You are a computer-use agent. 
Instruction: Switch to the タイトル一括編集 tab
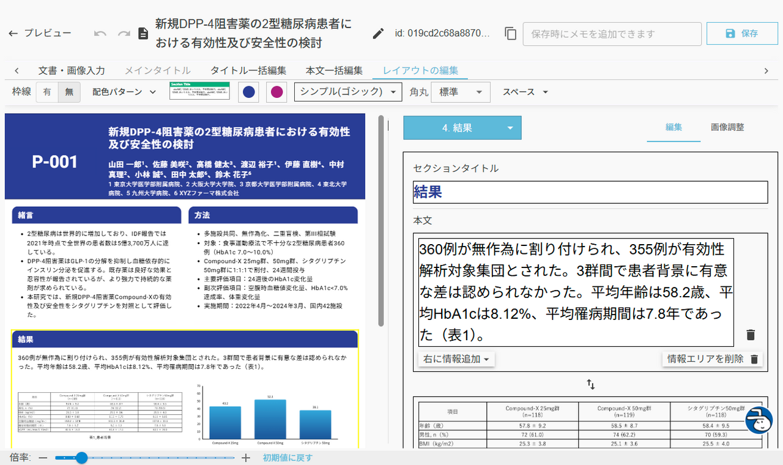coord(248,70)
